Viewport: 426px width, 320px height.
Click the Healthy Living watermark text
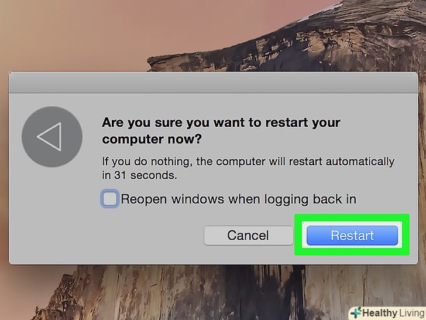(x=393, y=312)
